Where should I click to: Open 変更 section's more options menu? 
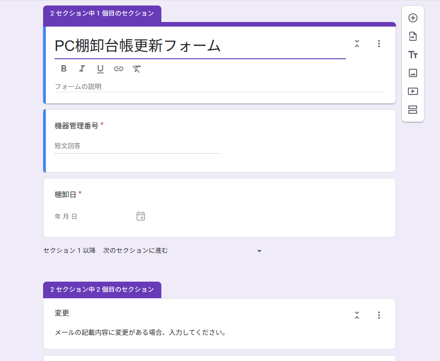coord(379,315)
